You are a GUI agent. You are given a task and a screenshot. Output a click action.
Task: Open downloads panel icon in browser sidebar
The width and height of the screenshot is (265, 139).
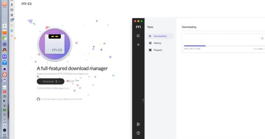tap(12, 4)
